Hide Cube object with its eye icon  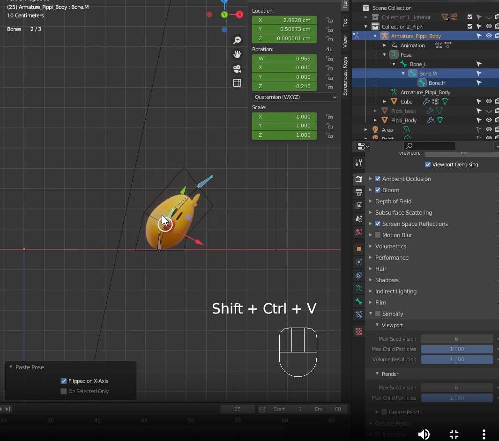tap(489, 101)
